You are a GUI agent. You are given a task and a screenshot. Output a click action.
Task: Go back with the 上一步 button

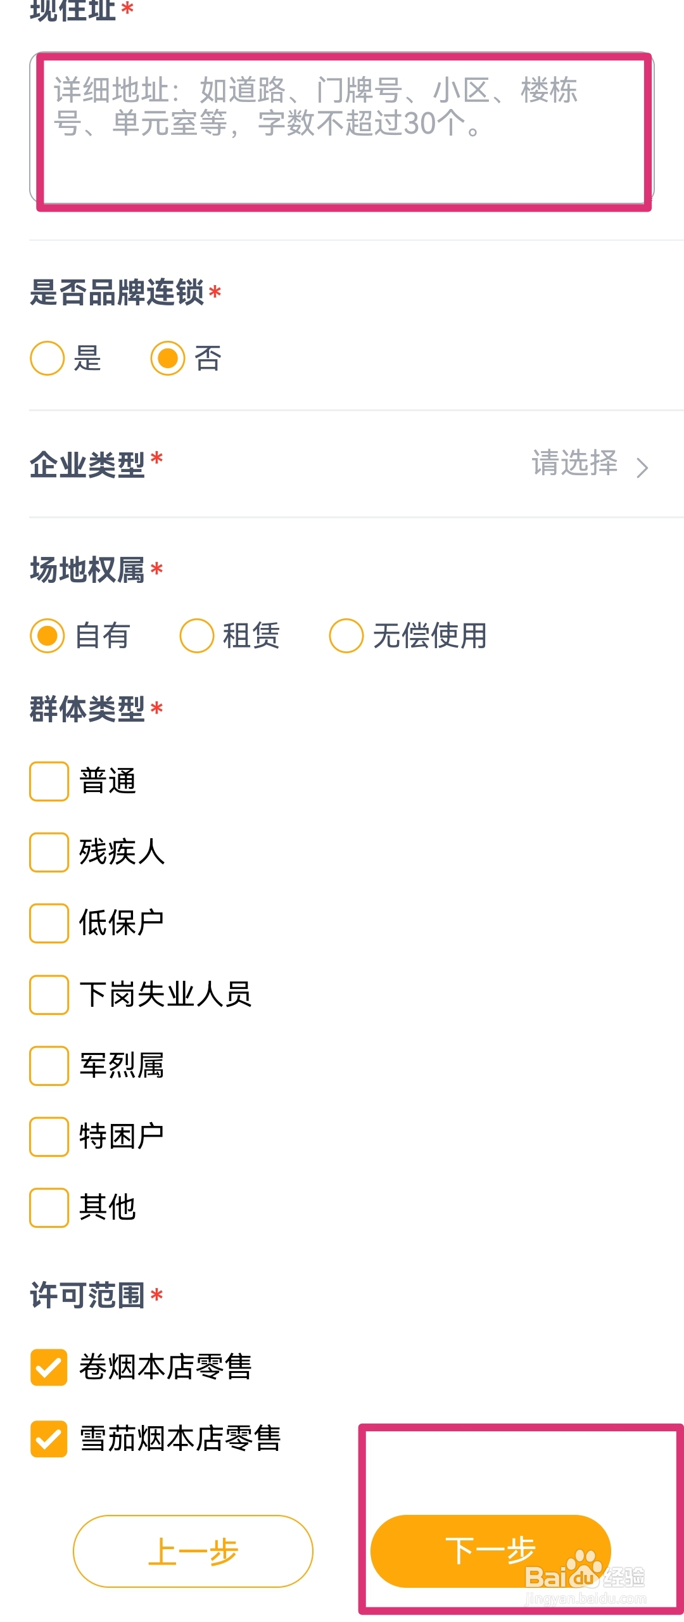(x=193, y=1551)
